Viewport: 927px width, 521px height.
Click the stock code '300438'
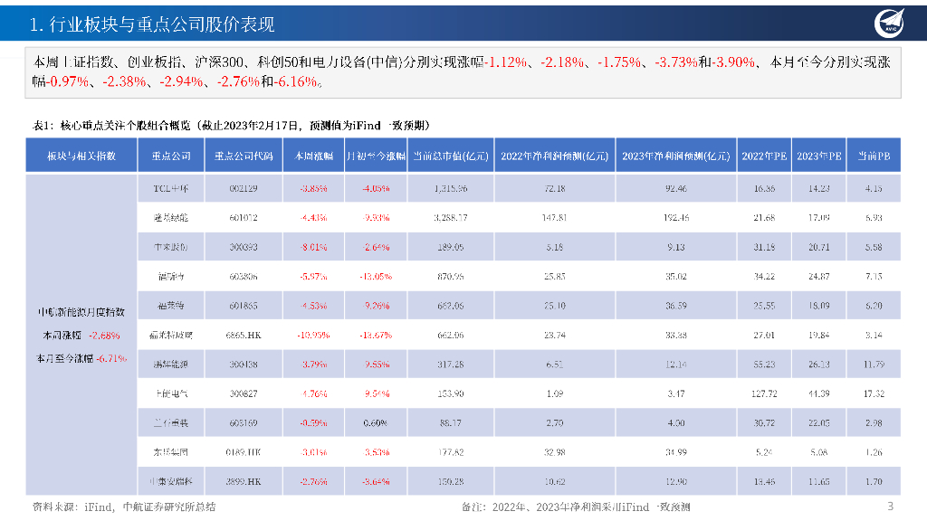coord(244,365)
